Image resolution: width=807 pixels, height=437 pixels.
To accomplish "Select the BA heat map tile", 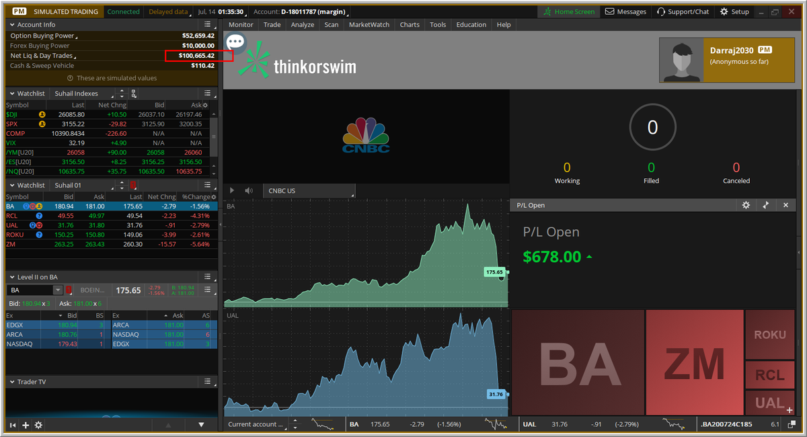I will 578,362.
